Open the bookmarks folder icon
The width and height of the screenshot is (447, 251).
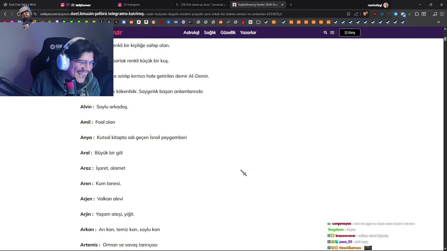click(x=258, y=22)
